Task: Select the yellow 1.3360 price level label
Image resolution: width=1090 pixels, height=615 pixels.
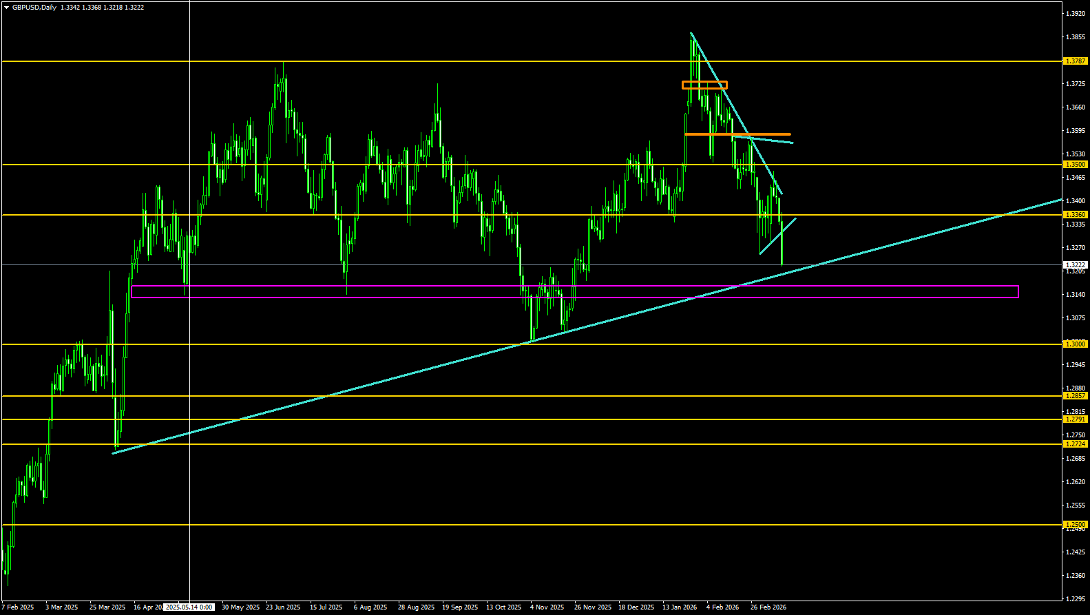Action: tap(1076, 215)
